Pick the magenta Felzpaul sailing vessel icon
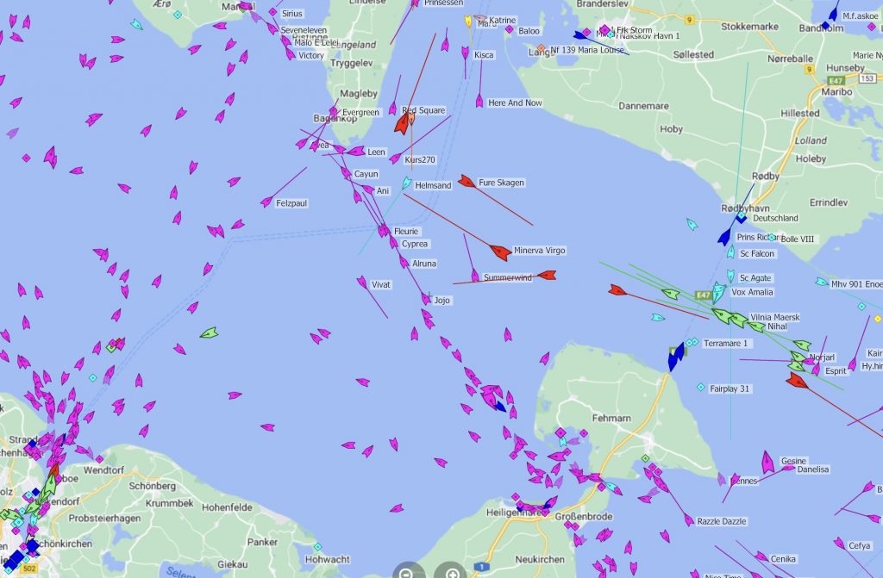The width and height of the screenshot is (883, 578). pos(266,202)
